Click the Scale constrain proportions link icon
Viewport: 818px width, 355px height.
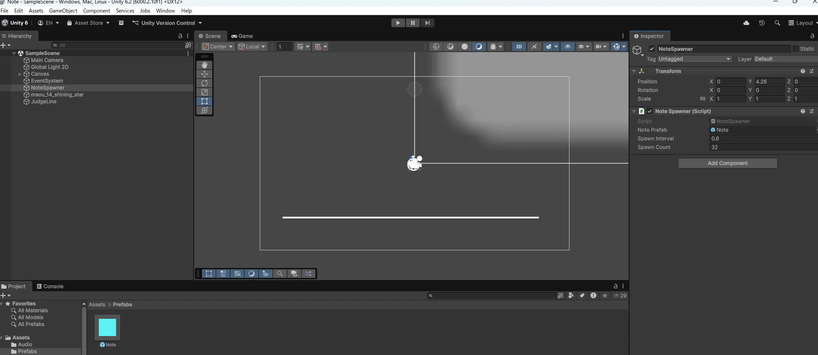[703, 99]
